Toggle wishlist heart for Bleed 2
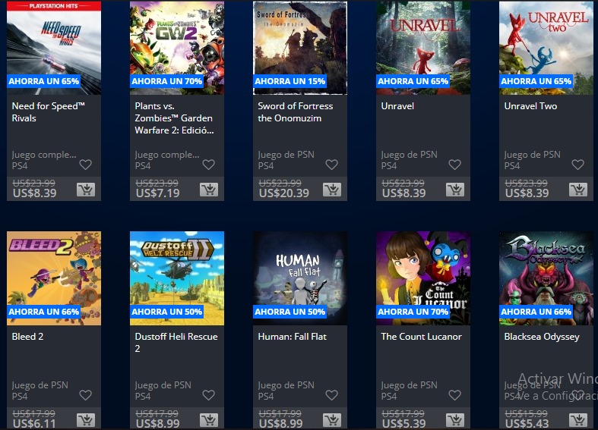This screenshot has width=598, height=430. [x=85, y=395]
